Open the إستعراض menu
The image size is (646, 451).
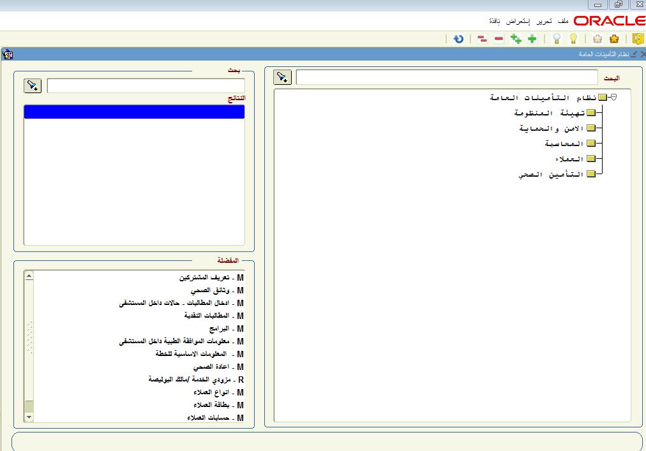tap(521, 21)
